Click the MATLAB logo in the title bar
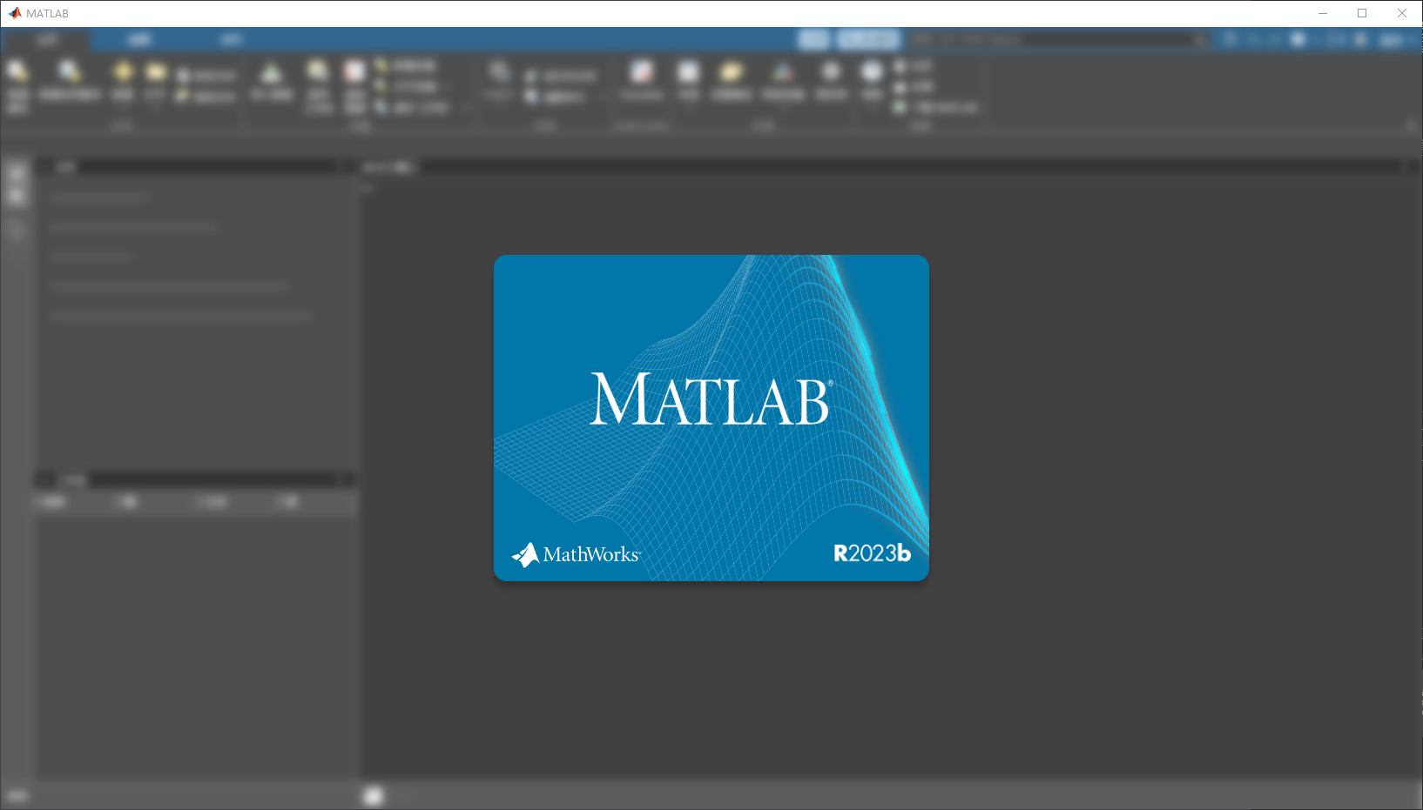 (15, 13)
